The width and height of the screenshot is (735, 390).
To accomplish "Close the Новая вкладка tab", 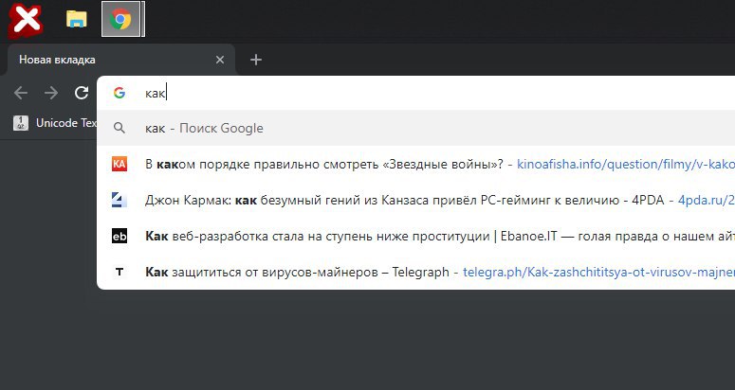I will tap(220, 60).
